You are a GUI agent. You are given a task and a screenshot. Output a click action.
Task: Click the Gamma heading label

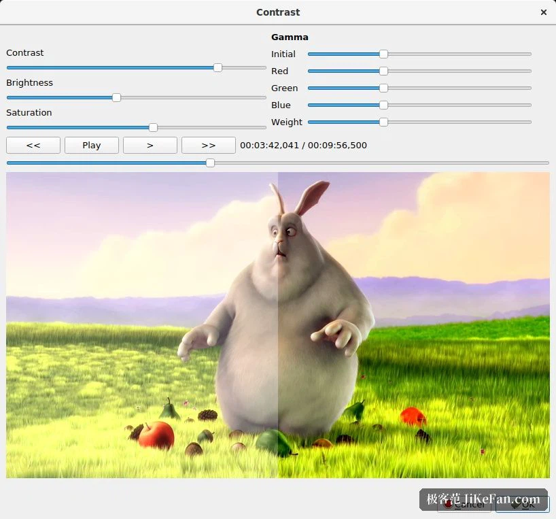click(x=290, y=37)
